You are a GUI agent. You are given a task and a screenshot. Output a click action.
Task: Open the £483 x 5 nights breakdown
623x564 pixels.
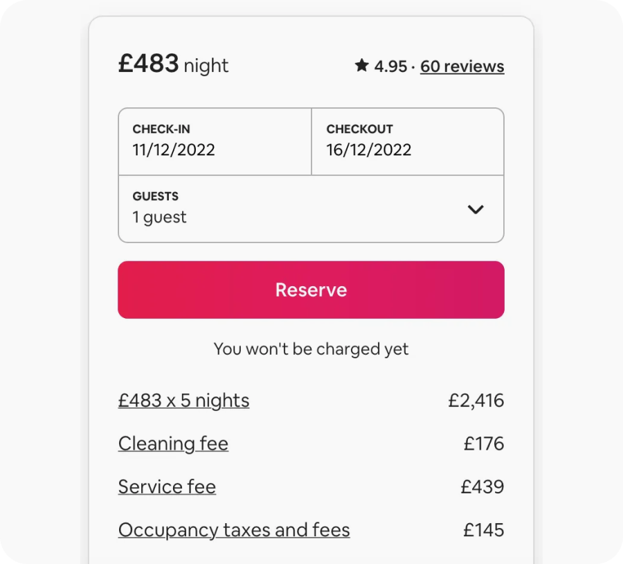point(183,400)
